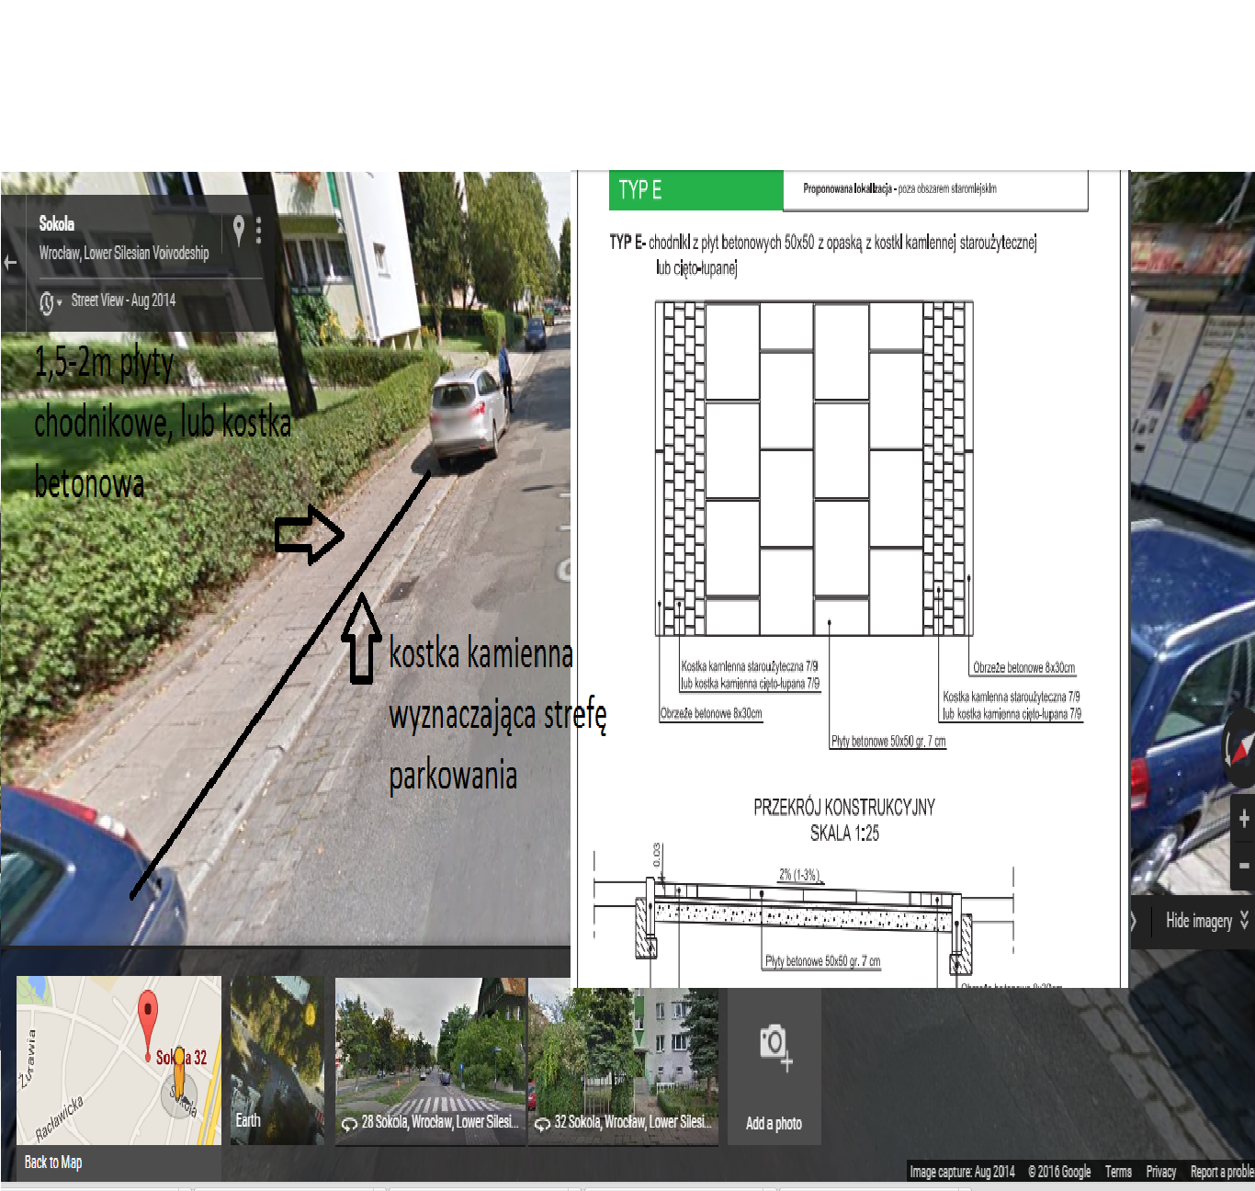Zoom in with the plus button
Screen dimensions: 1255x1191
click(x=1244, y=818)
